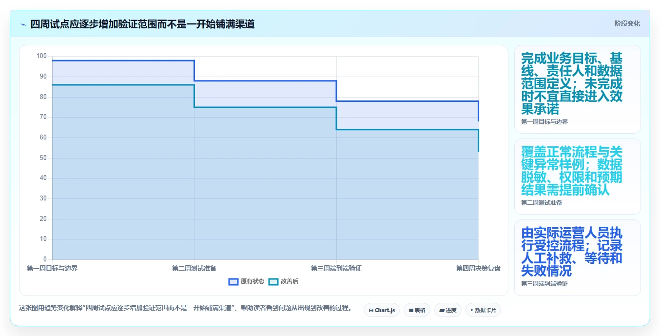Open the 第三周端到端验证 card
The image size is (660, 336).
coord(577,257)
